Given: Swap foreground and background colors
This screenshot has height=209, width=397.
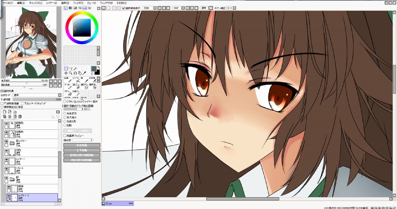Looking at the screenshot, I should coord(98,67).
